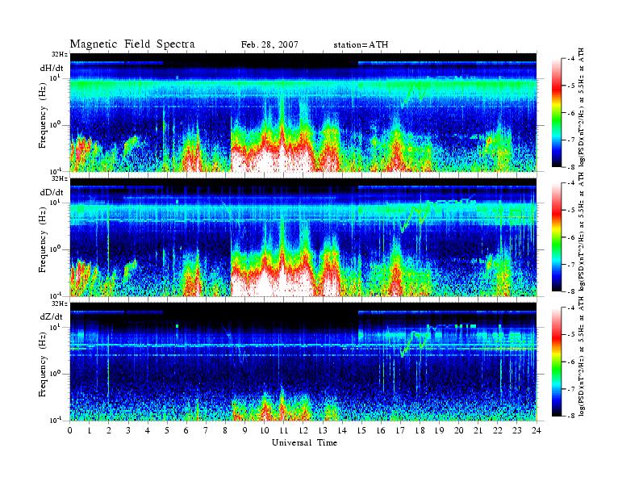Screen dimensions: 639x494
Task: Select the dZ/dt panel label
Action: [52, 316]
